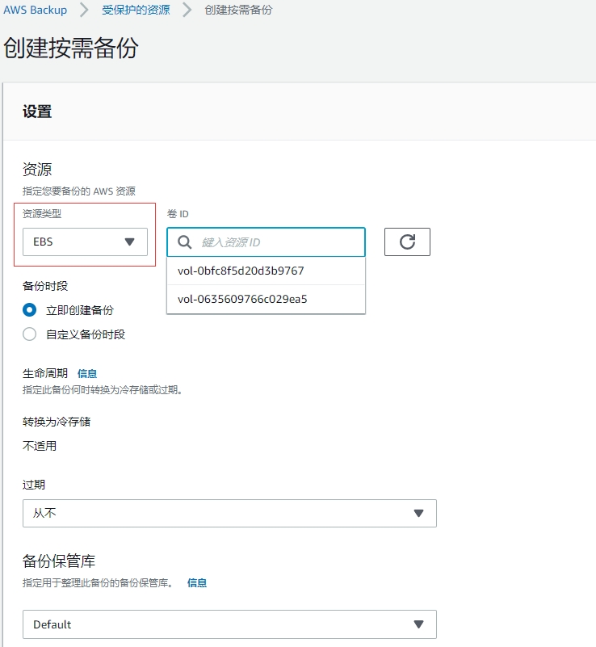Click the chevron right after 受保护的资源 breadcrumb
The width and height of the screenshot is (596, 647).
(x=187, y=11)
